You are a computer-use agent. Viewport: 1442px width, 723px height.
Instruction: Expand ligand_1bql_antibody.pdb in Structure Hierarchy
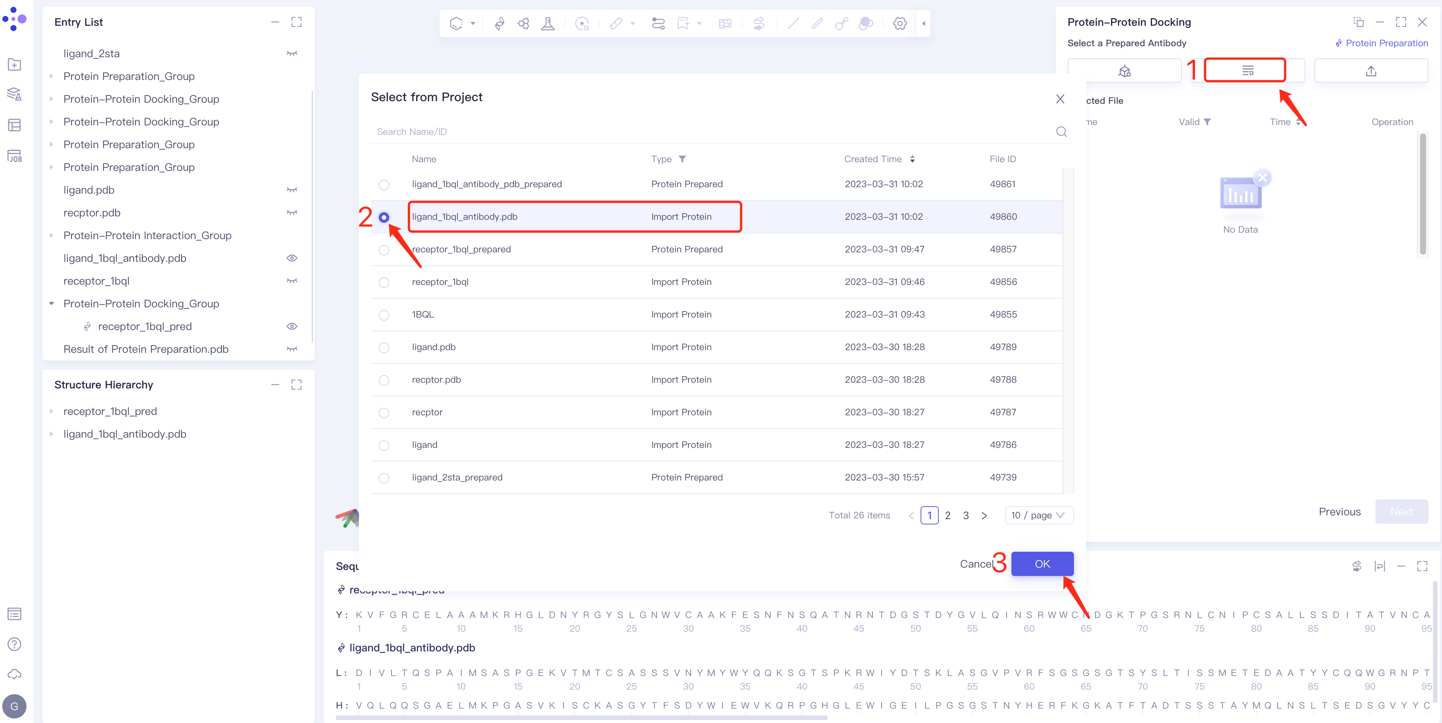coord(51,434)
